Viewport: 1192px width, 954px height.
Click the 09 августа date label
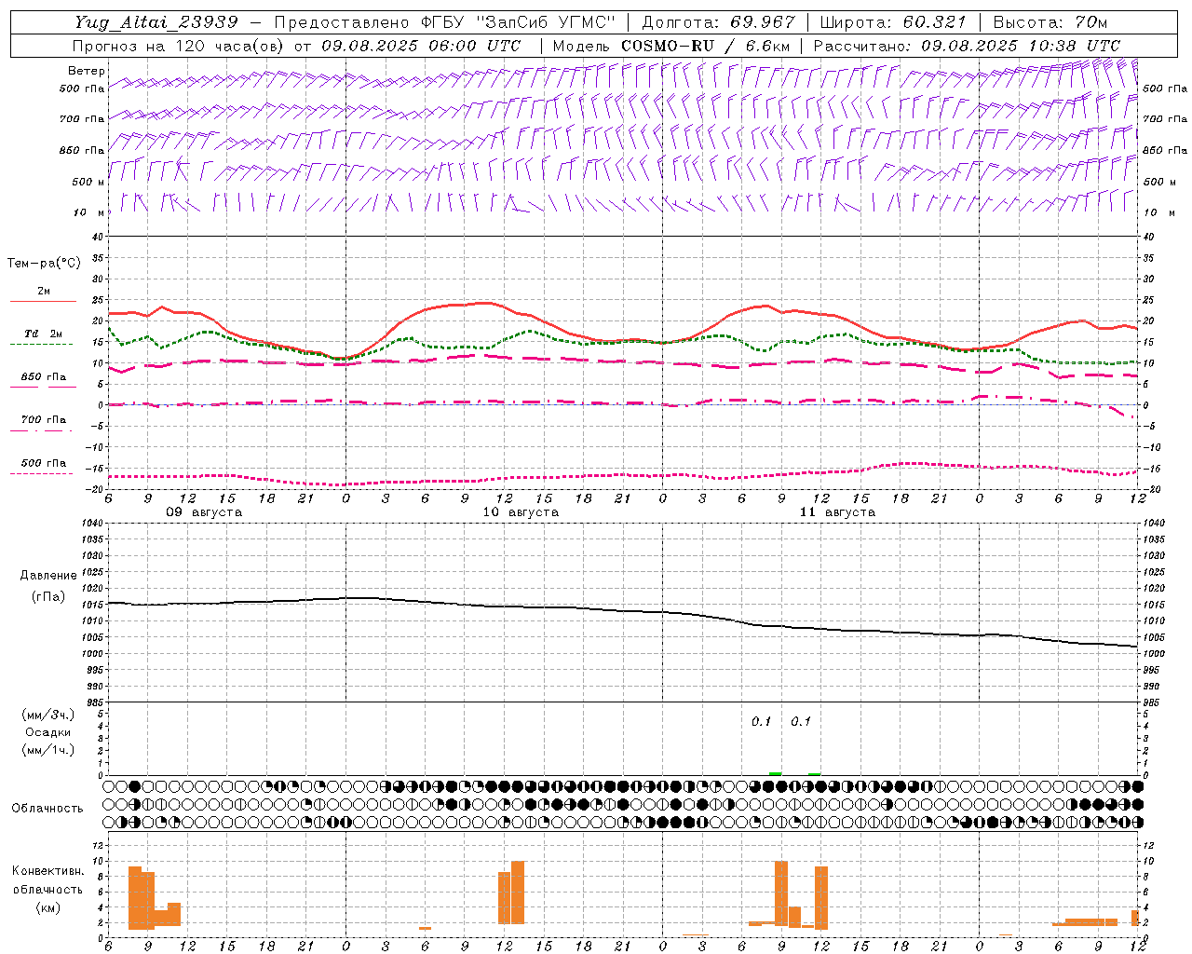coord(204,512)
